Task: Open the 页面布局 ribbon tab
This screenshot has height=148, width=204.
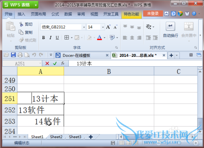Action: click(x=38, y=14)
